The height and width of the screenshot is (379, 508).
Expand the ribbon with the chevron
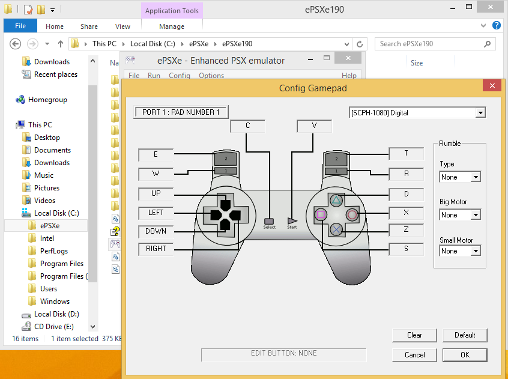coord(483,25)
